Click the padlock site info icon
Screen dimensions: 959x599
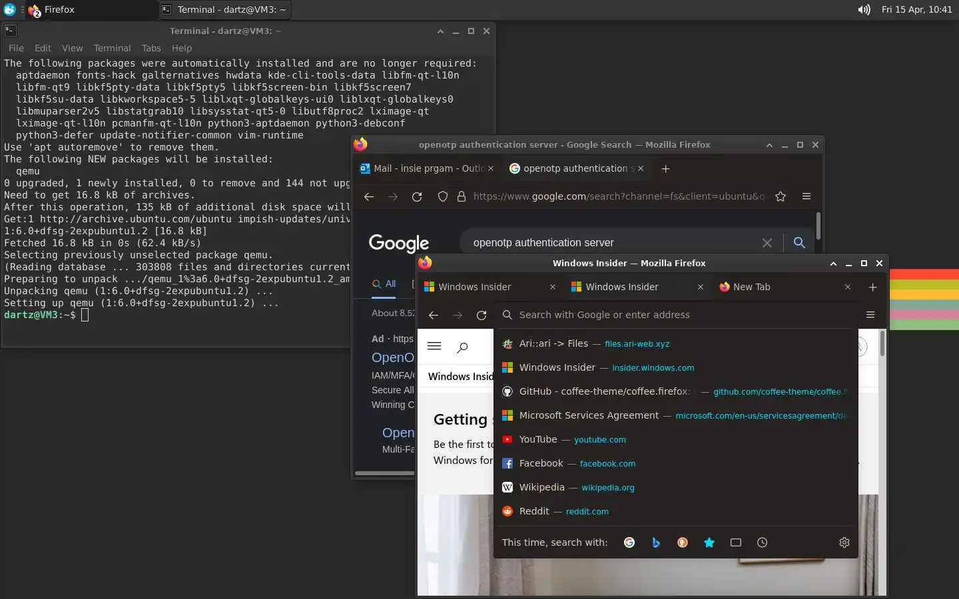click(x=461, y=196)
